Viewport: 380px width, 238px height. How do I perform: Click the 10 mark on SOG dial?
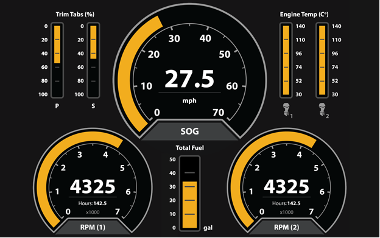tap(146, 86)
